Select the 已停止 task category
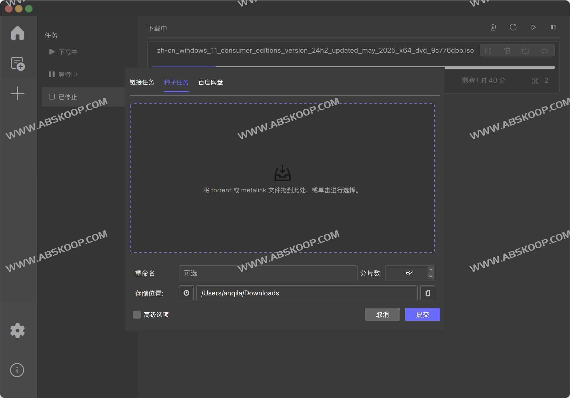570x398 pixels. [x=68, y=97]
